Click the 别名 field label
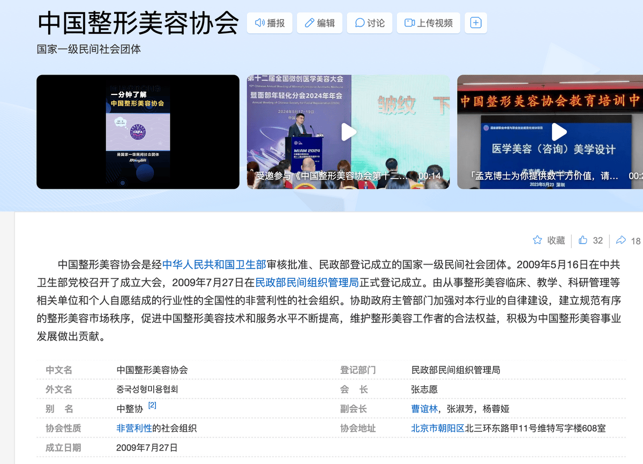The height and width of the screenshot is (464, 643). (59, 409)
